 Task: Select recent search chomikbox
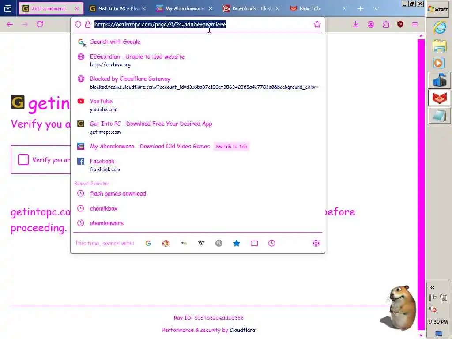click(x=198, y=208)
